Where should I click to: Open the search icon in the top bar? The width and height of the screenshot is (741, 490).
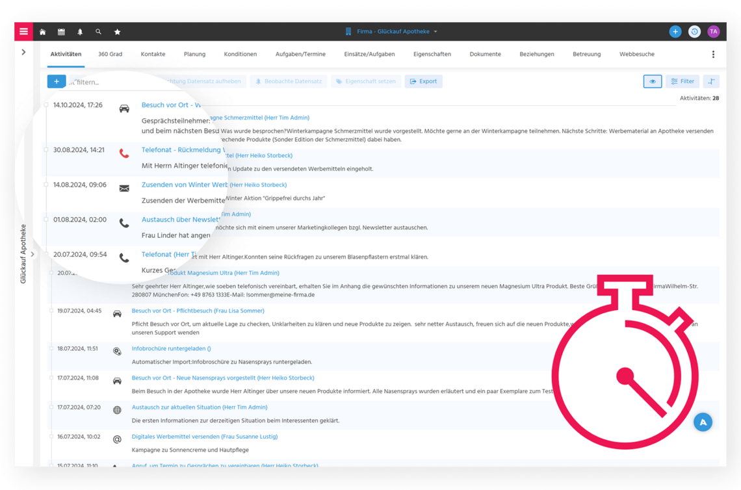(98, 31)
